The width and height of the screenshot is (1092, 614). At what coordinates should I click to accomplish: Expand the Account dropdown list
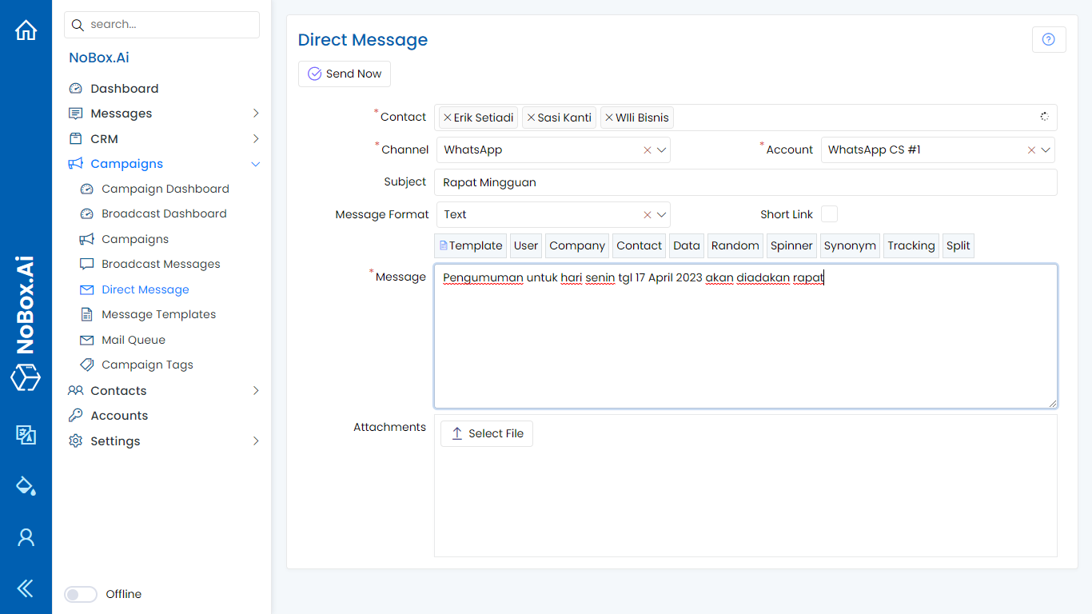1046,150
